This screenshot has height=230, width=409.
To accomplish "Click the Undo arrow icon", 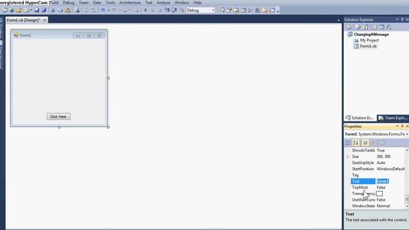I will coord(103,10).
